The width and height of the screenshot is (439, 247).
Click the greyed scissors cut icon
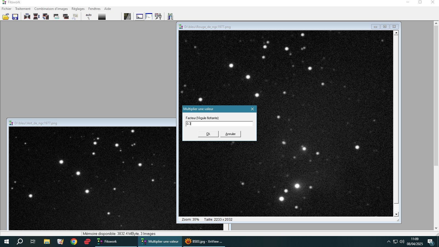pyautogui.click(x=75, y=17)
